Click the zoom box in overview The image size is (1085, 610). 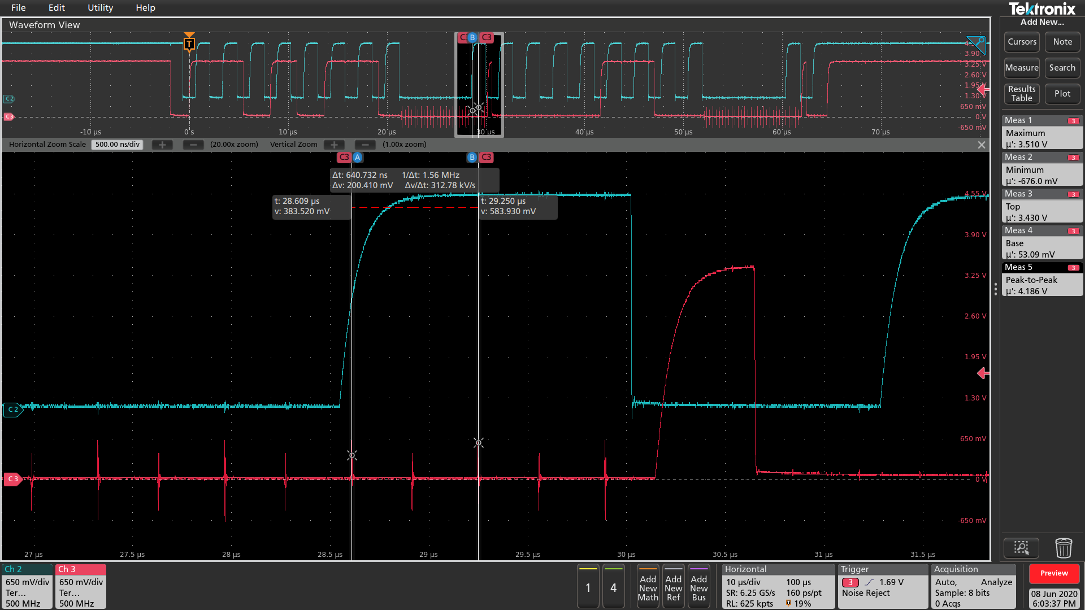coord(479,85)
